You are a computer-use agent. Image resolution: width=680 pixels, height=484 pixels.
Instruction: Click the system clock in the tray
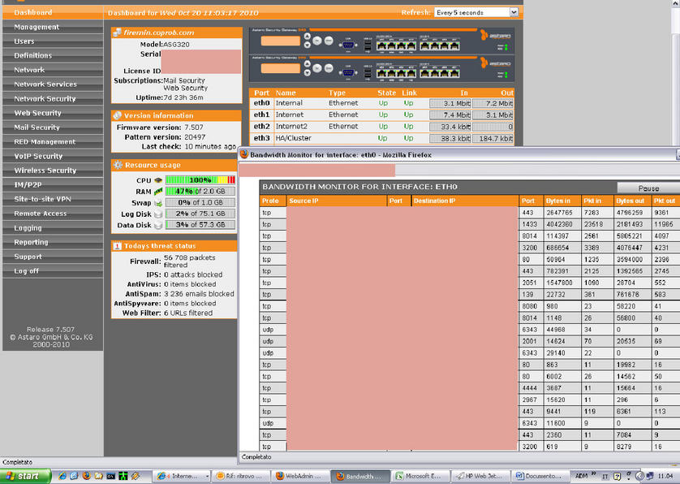pos(665,476)
